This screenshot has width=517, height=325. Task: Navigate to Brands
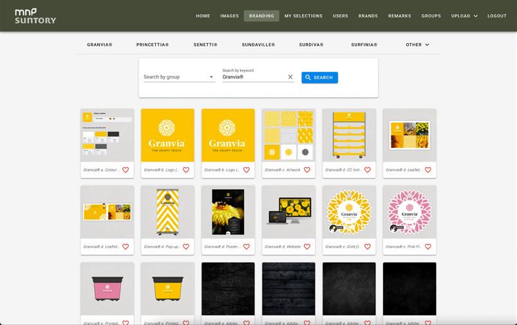(x=368, y=16)
